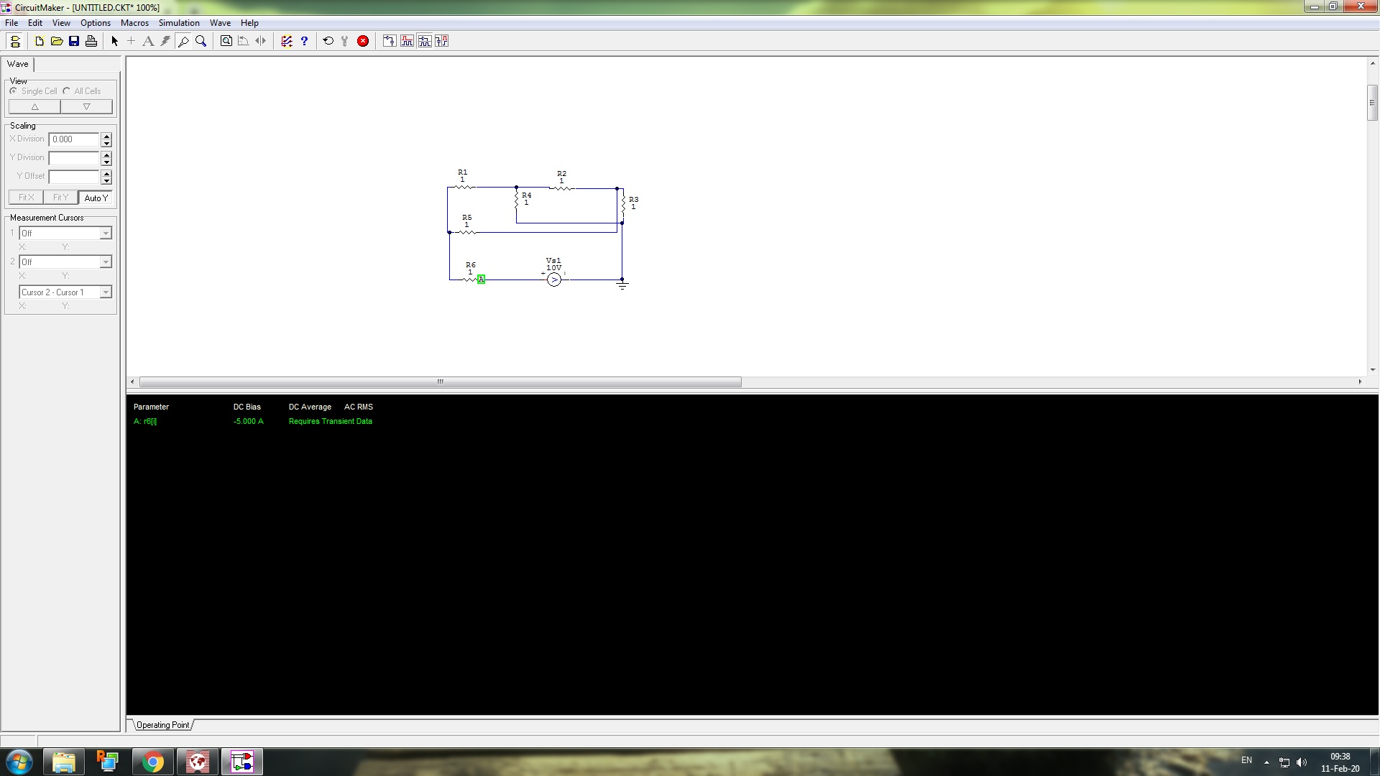The width and height of the screenshot is (1380, 776).
Task: Click the Y Offset input field
Action: point(73,177)
